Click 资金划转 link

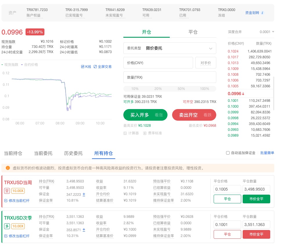(x=252, y=13)
